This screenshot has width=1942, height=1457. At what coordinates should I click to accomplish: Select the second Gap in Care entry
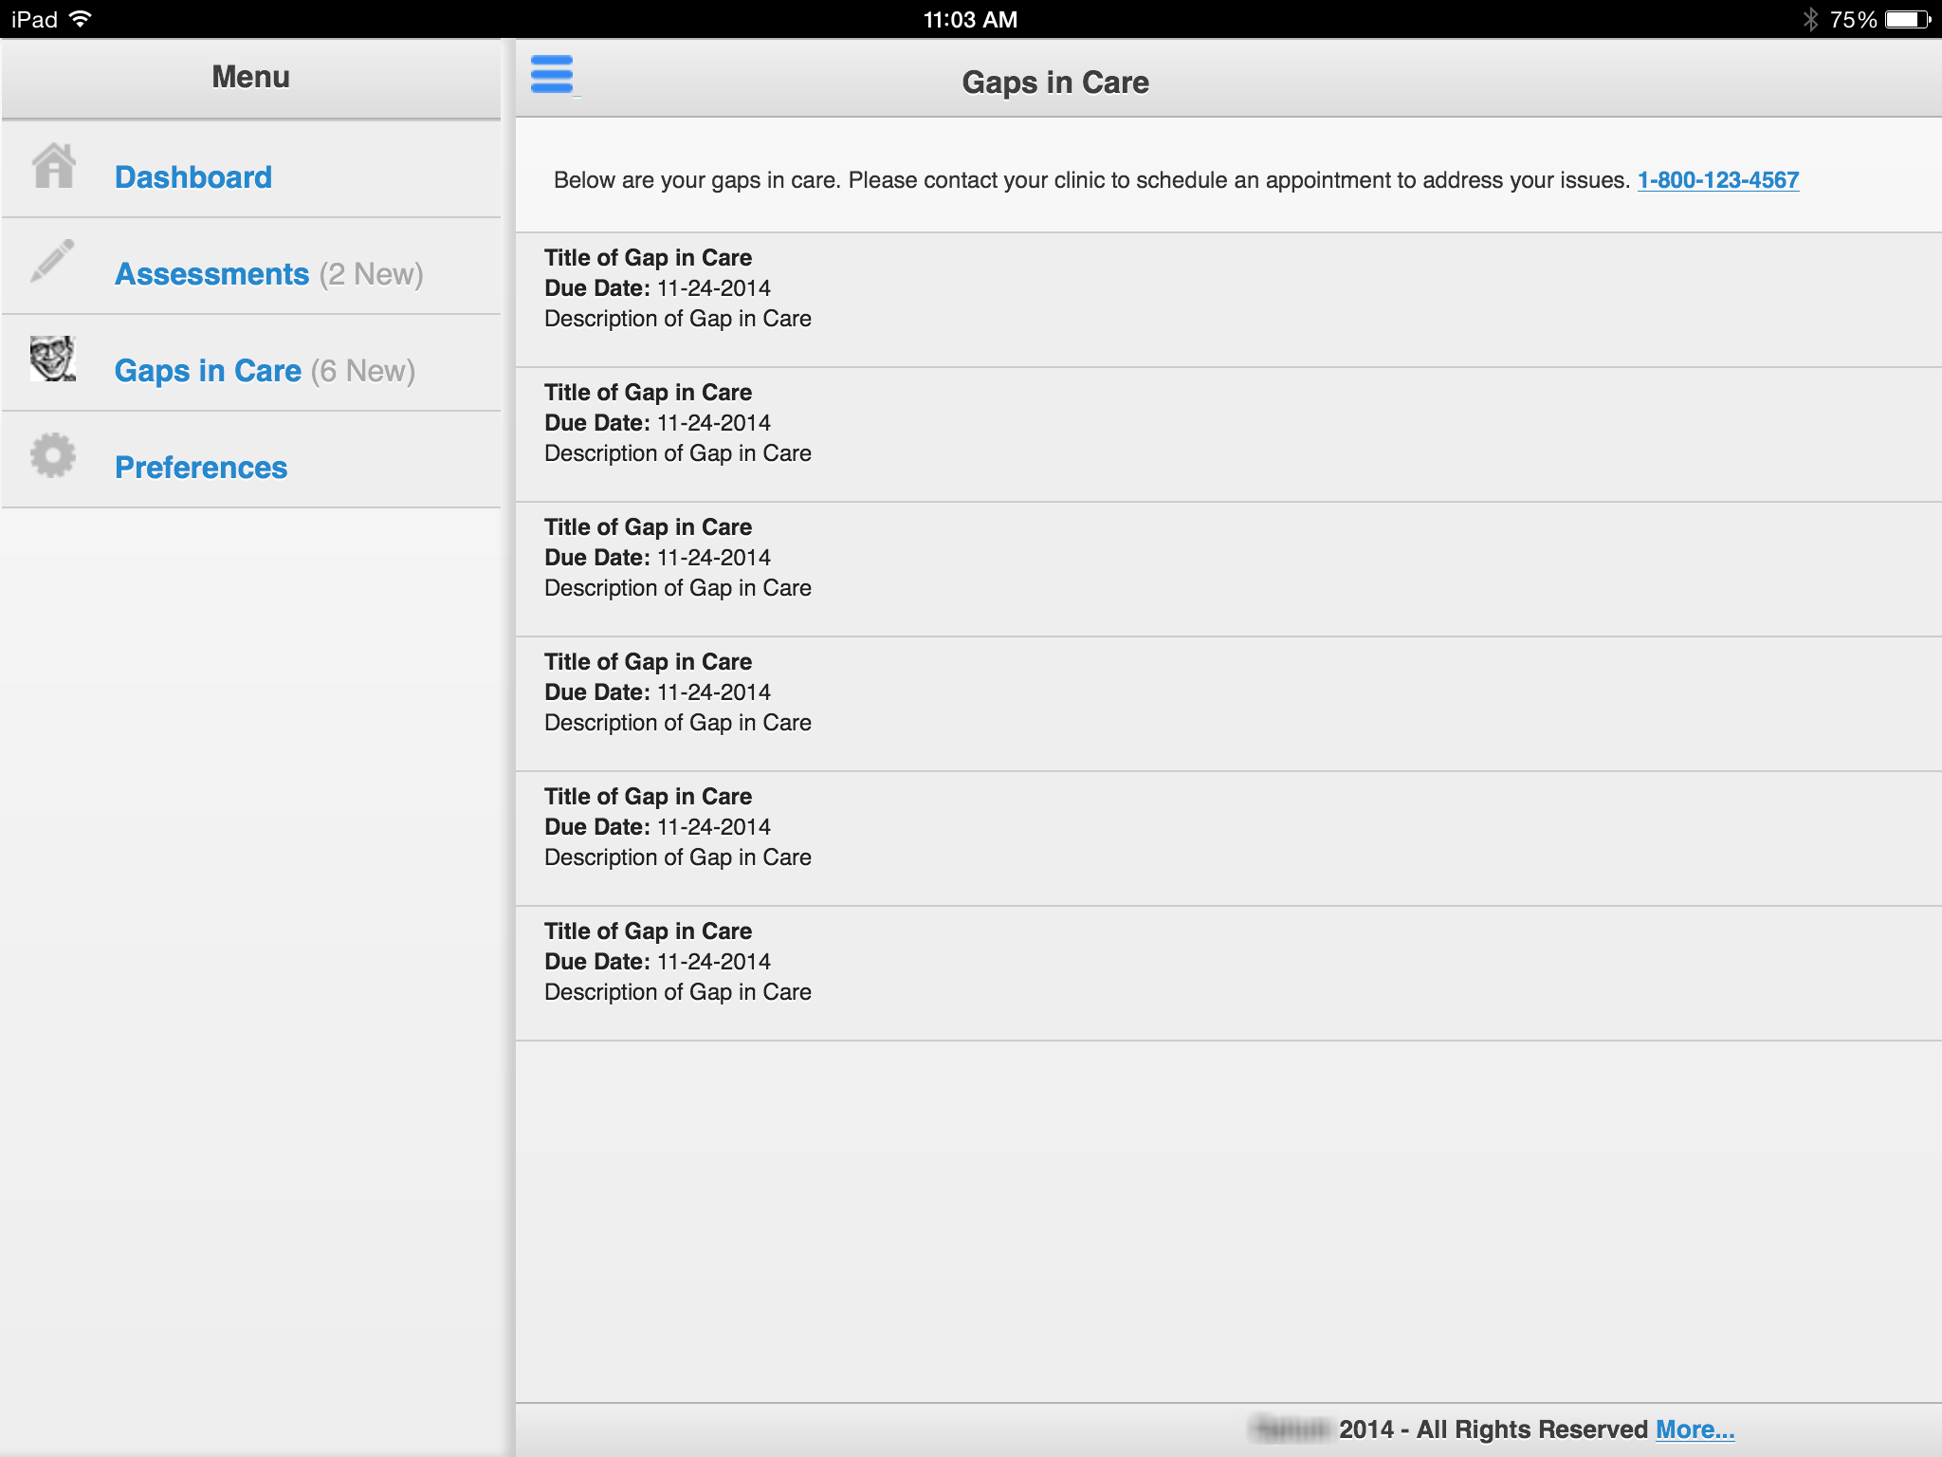[677, 423]
